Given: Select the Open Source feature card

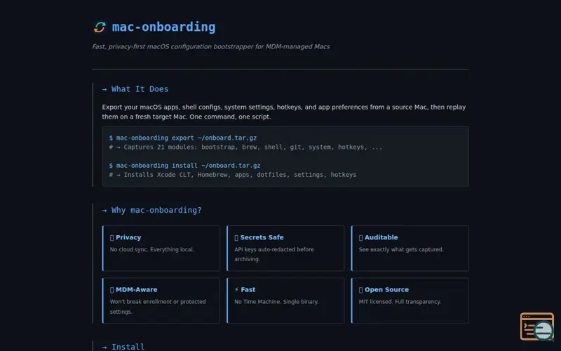Looking at the screenshot, I should click(x=410, y=300).
